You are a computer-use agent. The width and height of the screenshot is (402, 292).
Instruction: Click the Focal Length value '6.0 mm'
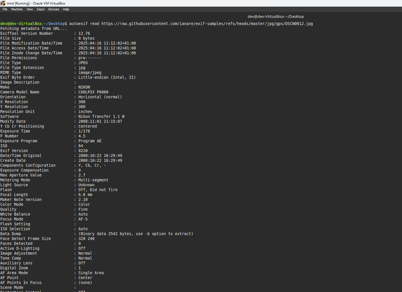pos(85,195)
